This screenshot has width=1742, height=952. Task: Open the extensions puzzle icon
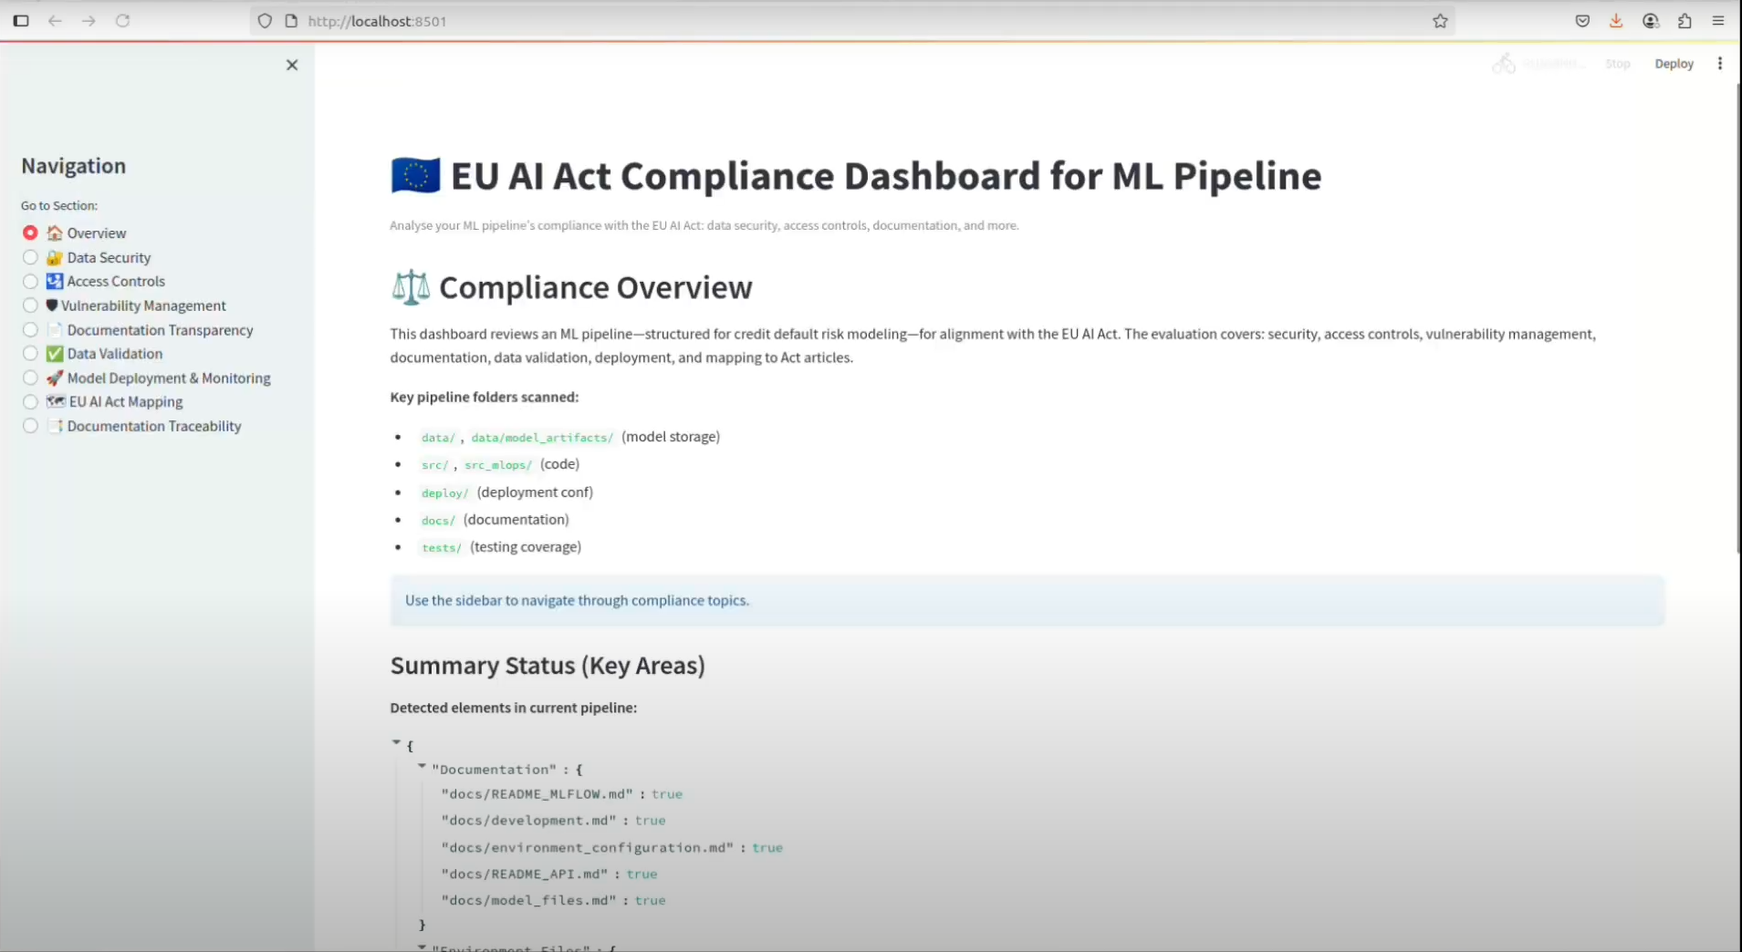[x=1685, y=21]
